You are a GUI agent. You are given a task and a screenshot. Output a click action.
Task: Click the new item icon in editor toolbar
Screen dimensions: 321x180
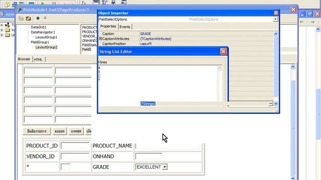point(21,18)
